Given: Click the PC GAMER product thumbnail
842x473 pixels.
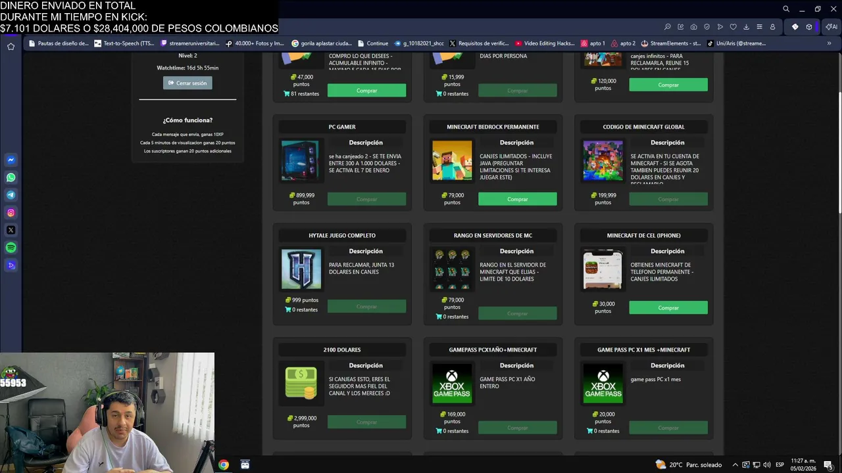Looking at the screenshot, I should pos(301,160).
